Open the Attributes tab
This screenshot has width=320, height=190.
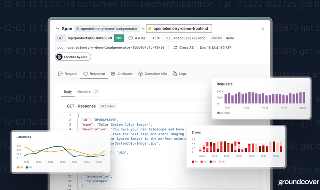122,74
